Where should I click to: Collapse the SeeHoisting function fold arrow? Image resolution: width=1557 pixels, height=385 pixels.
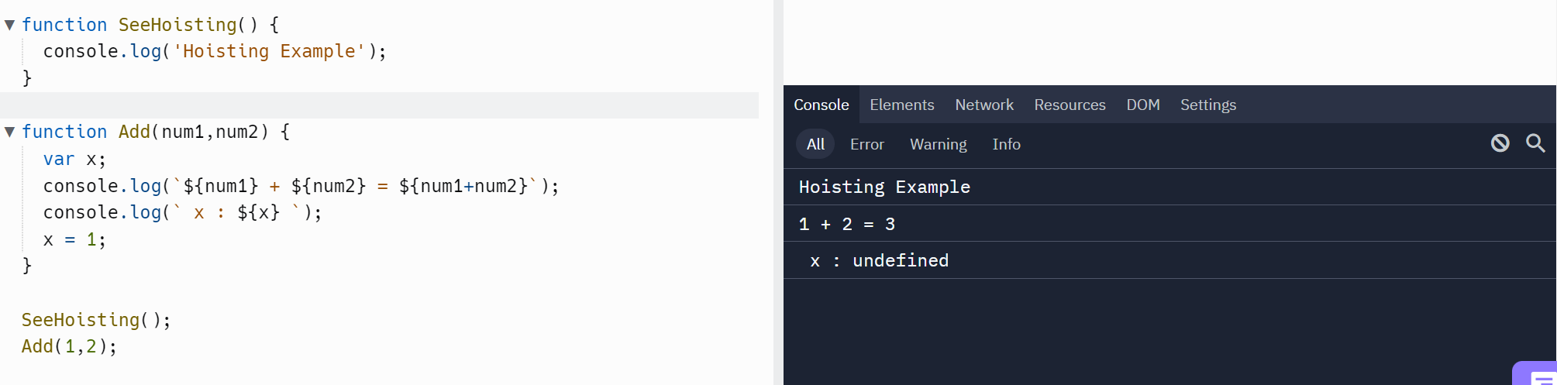click(9, 25)
